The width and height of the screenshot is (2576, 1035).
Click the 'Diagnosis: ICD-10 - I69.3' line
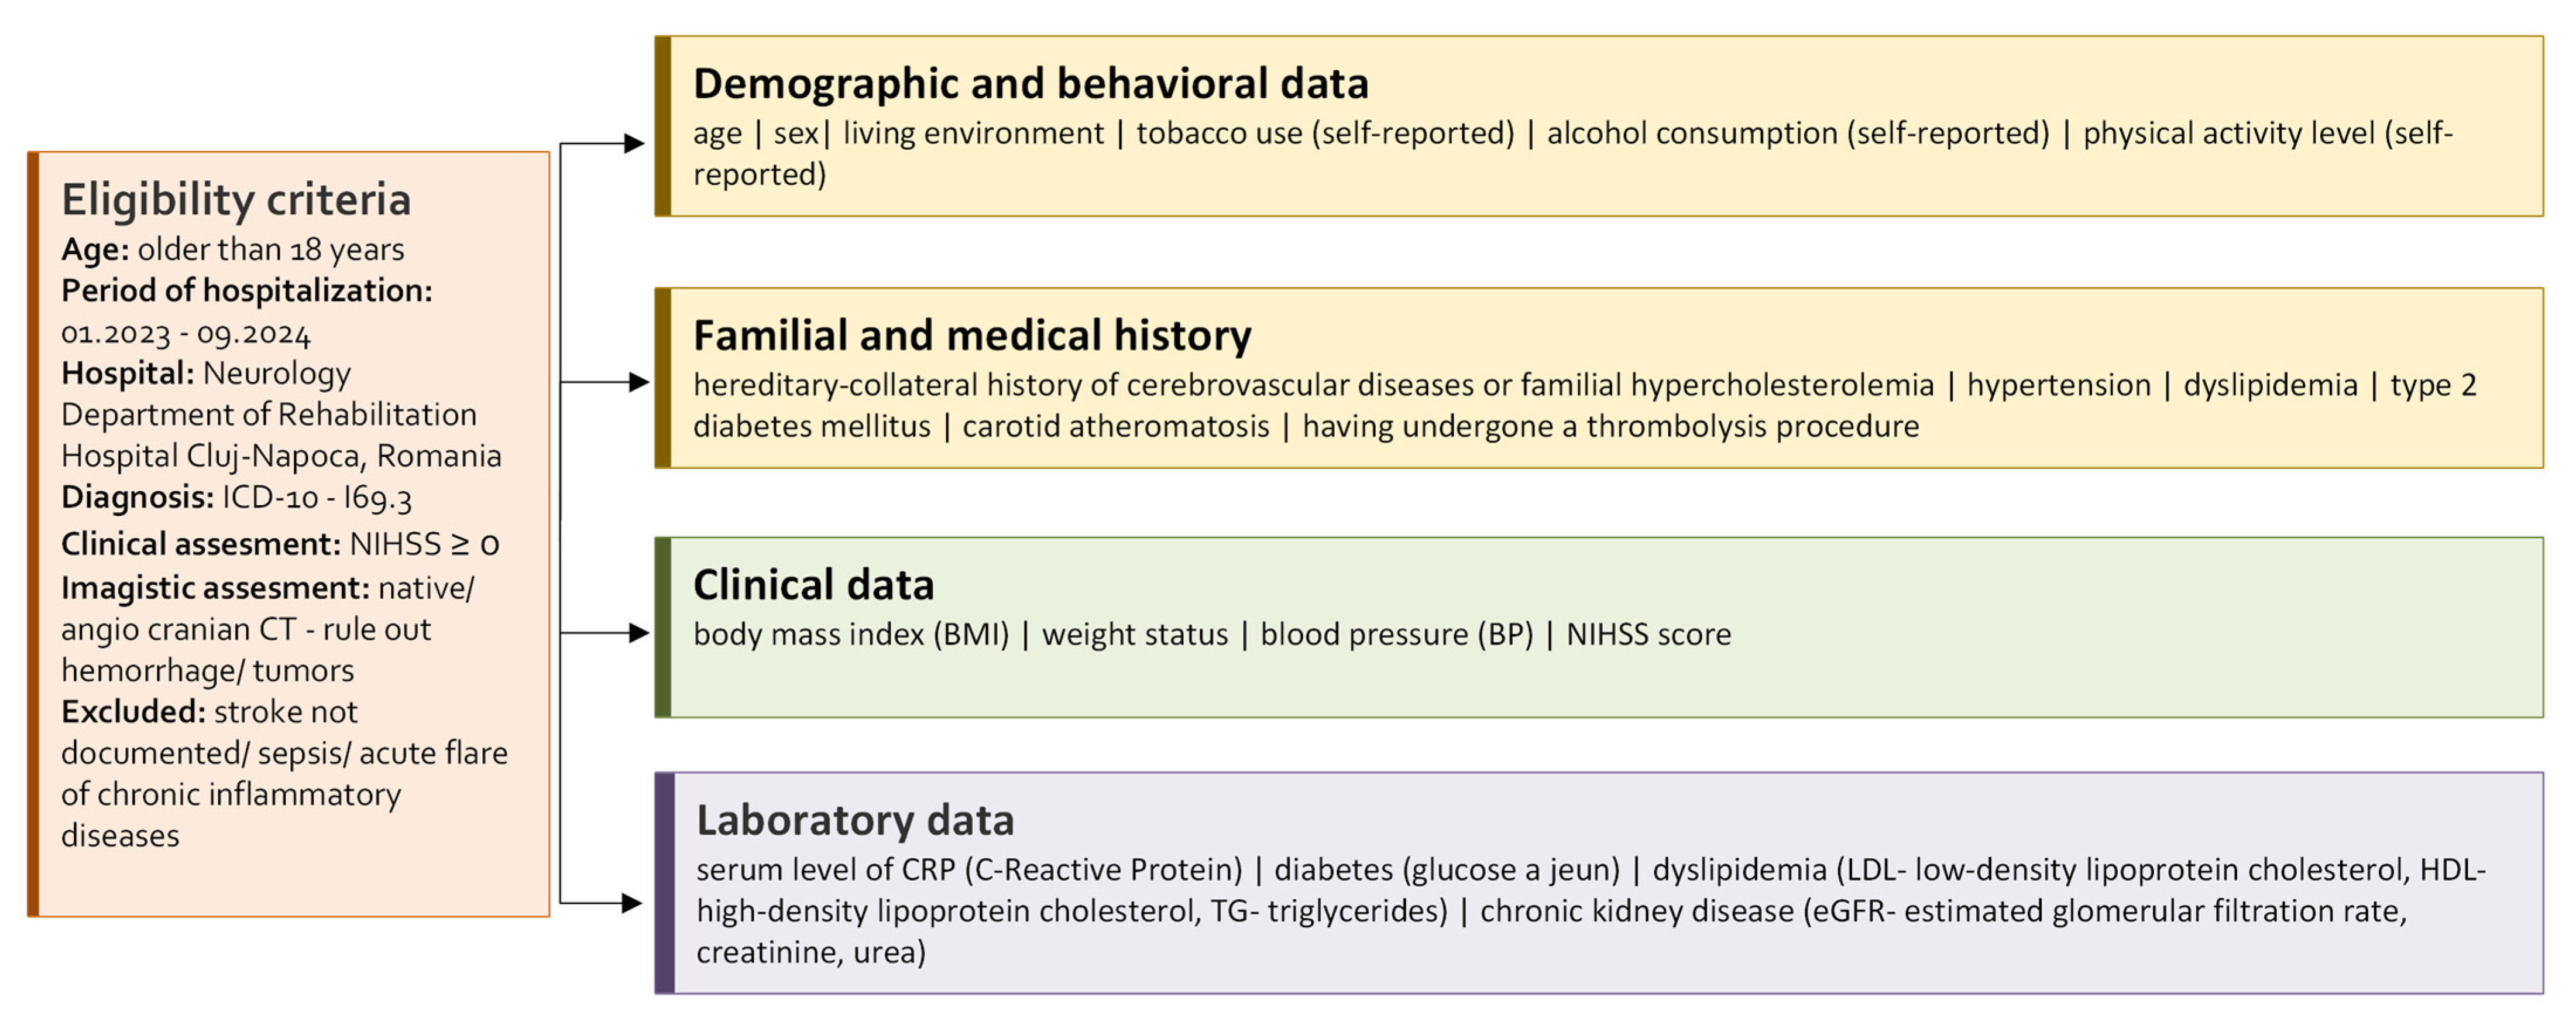tap(236, 497)
